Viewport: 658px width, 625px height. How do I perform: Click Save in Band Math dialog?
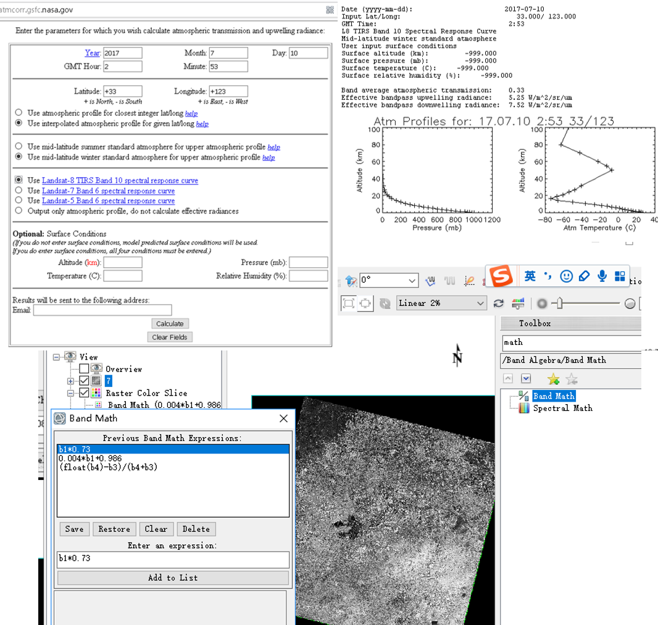pyautogui.click(x=74, y=529)
